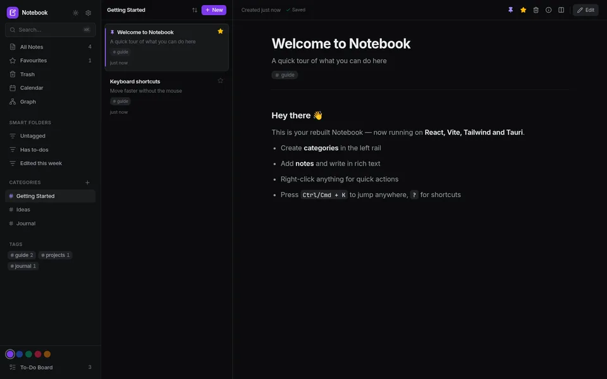
Task: Choose the orange accent color
Action: [x=47, y=354]
